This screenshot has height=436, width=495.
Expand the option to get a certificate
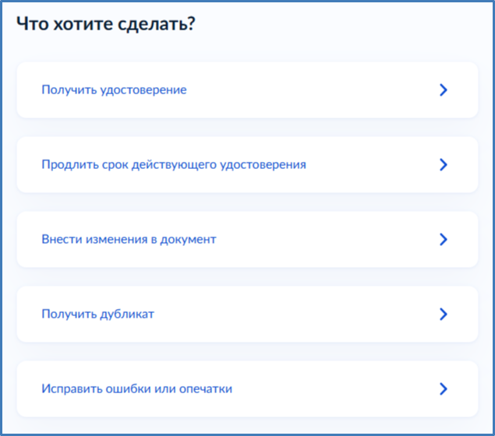pyautogui.click(x=246, y=90)
